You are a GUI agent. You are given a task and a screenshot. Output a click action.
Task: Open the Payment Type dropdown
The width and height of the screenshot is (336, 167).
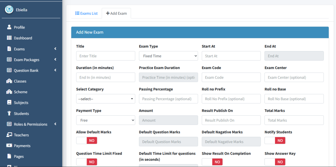click(105, 120)
